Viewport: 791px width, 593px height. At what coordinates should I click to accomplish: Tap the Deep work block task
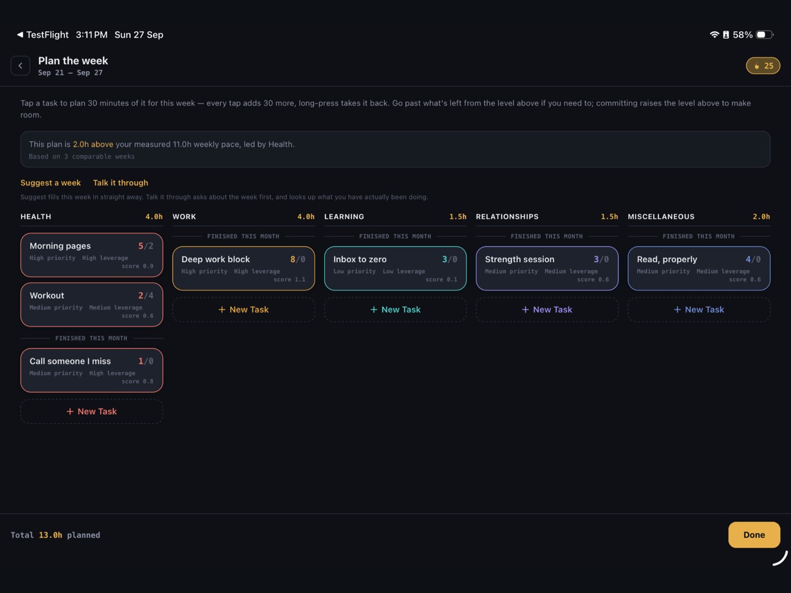coord(243,268)
